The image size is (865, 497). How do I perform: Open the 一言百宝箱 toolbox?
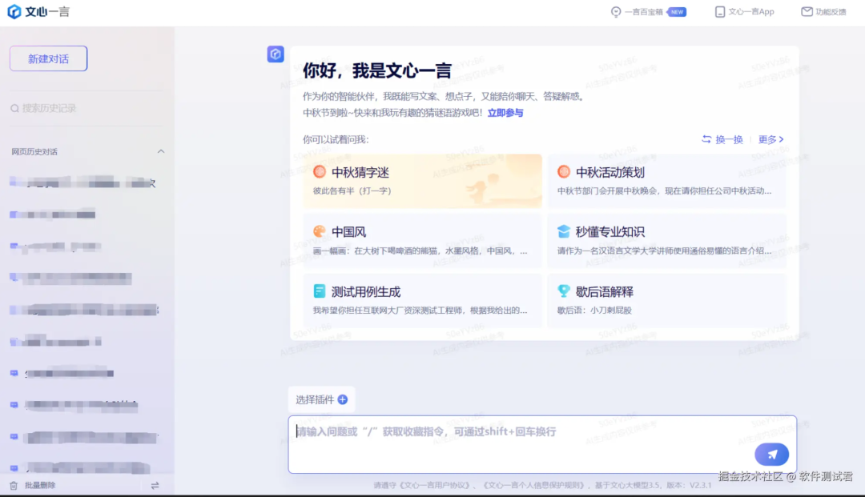point(648,11)
